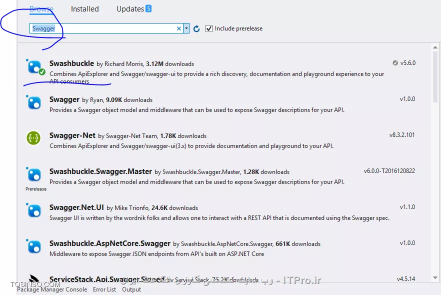Image resolution: width=441 pixels, height=295 pixels.
Task: Click the 3.12M downloads text
Action: (170, 64)
